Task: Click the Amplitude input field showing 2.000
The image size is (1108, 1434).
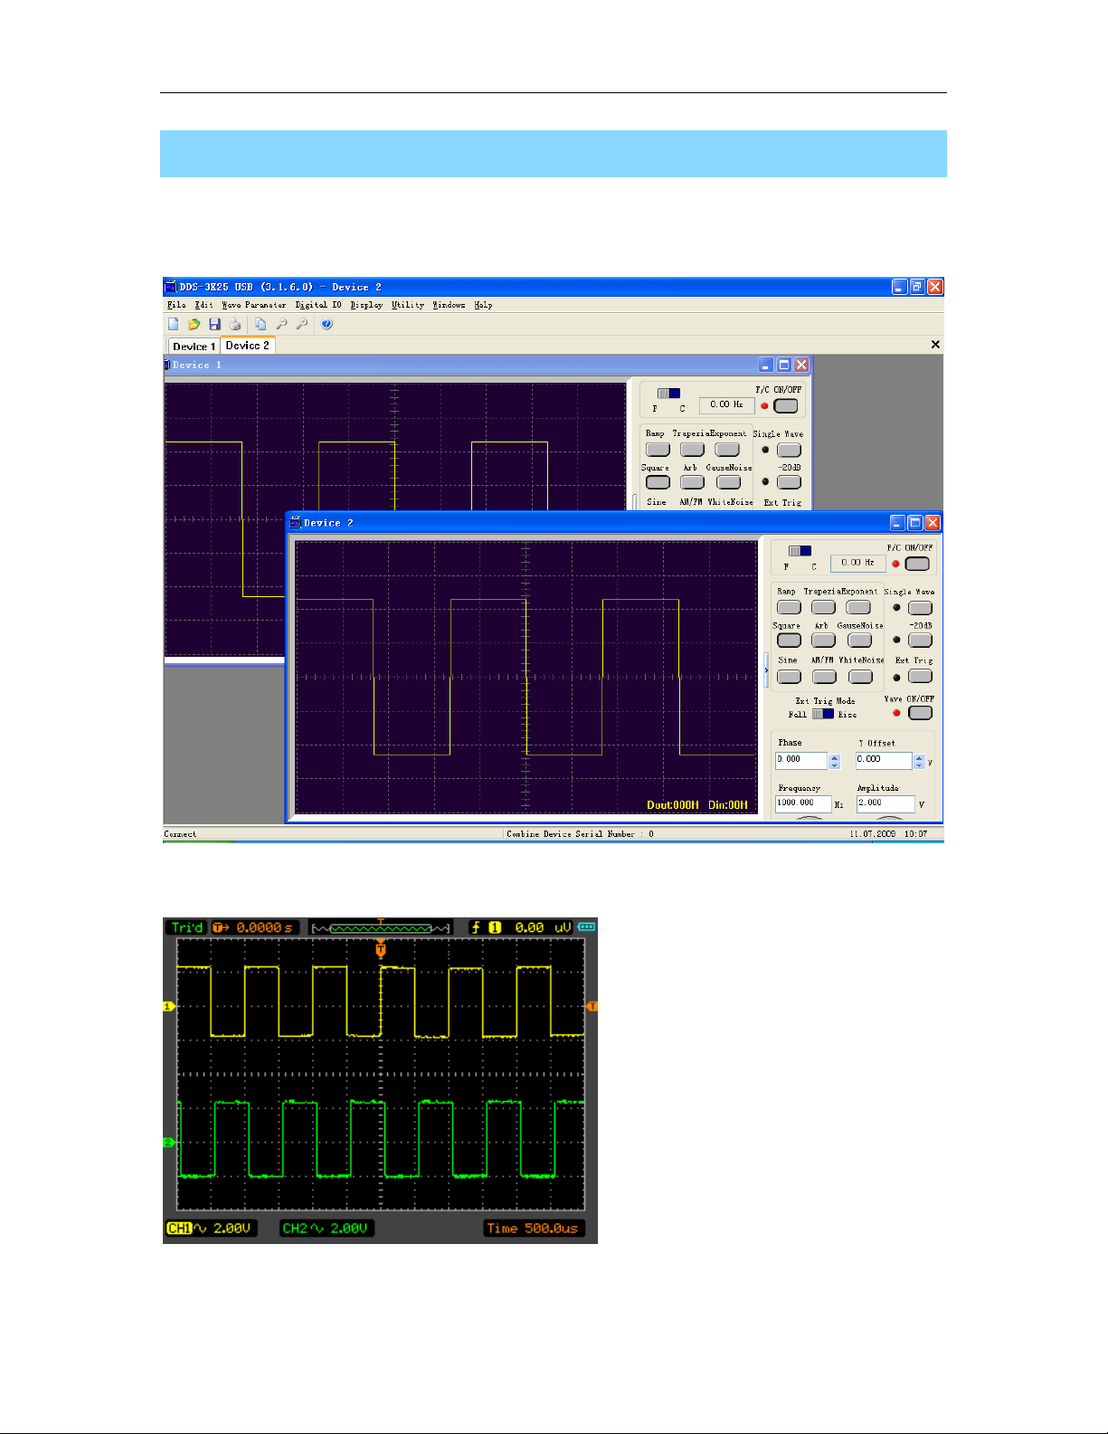Action: tap(885, 803)
